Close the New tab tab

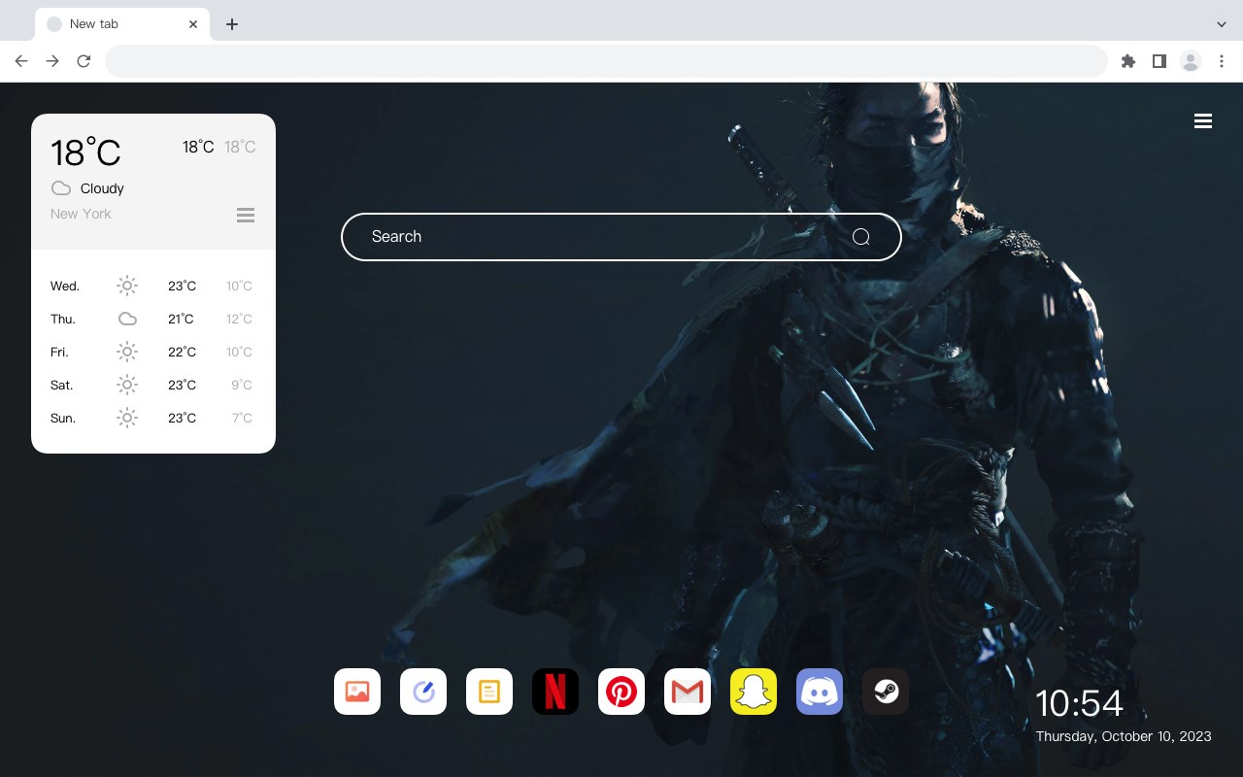coord(193,24)
